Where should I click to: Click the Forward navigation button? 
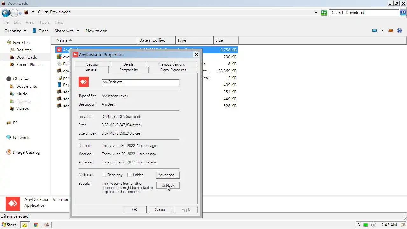[14, 13]
